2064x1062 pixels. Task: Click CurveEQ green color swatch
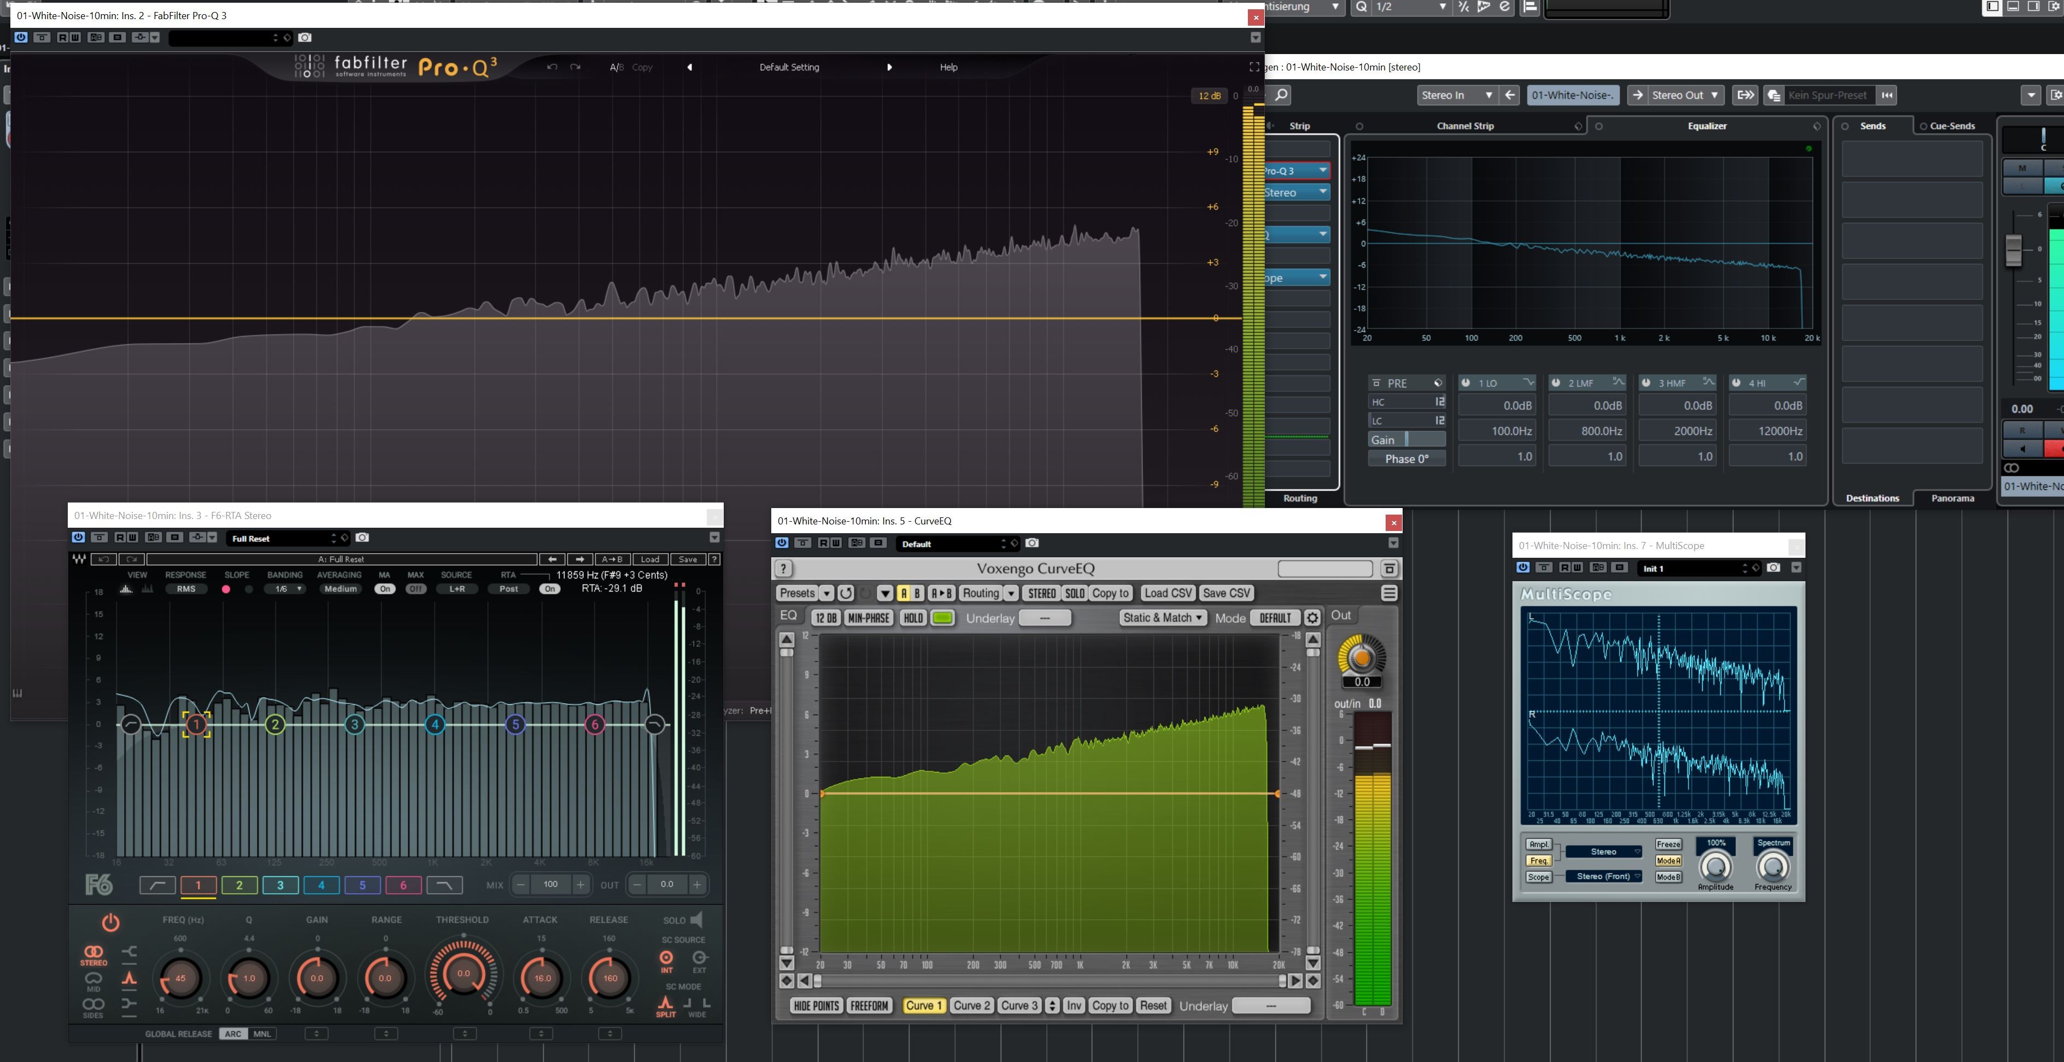coord(943,618)
